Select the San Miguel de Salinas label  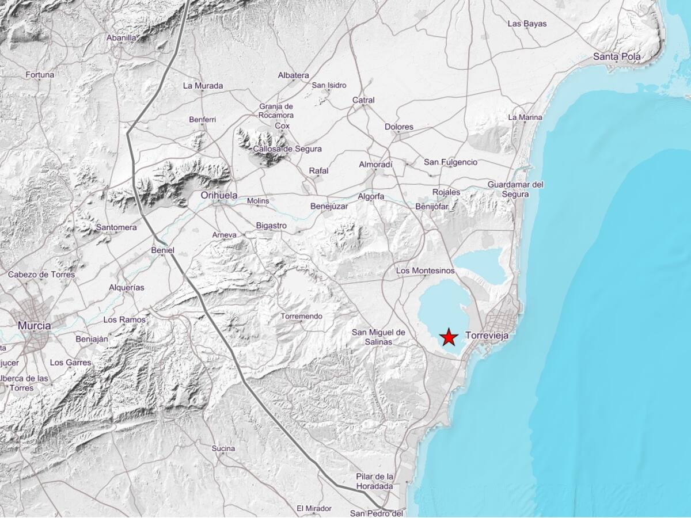(x=378, y=337)
